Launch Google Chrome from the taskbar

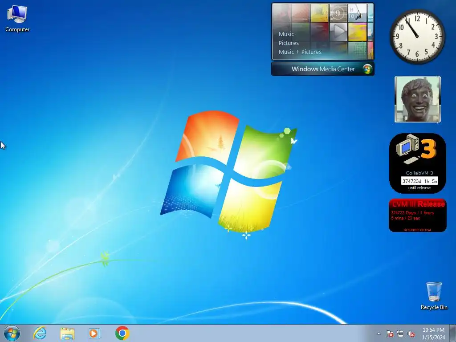point(122,333)
